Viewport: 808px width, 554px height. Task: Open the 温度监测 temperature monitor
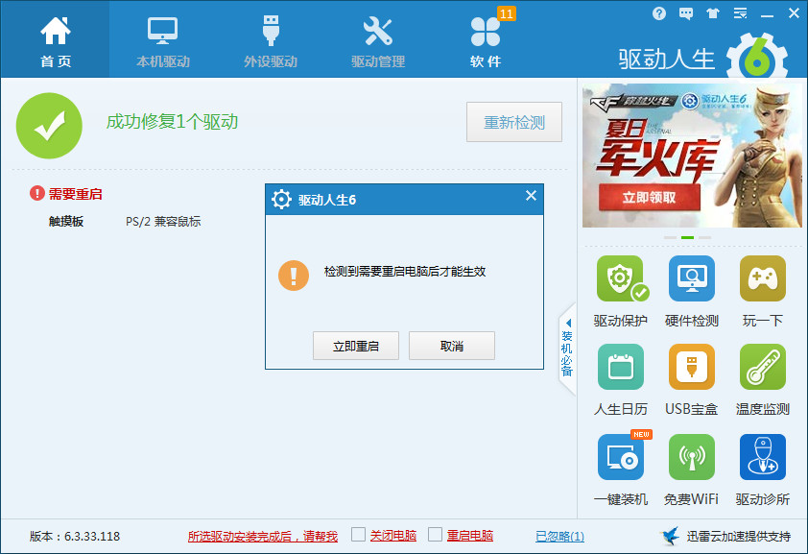[x=761, y=367]
